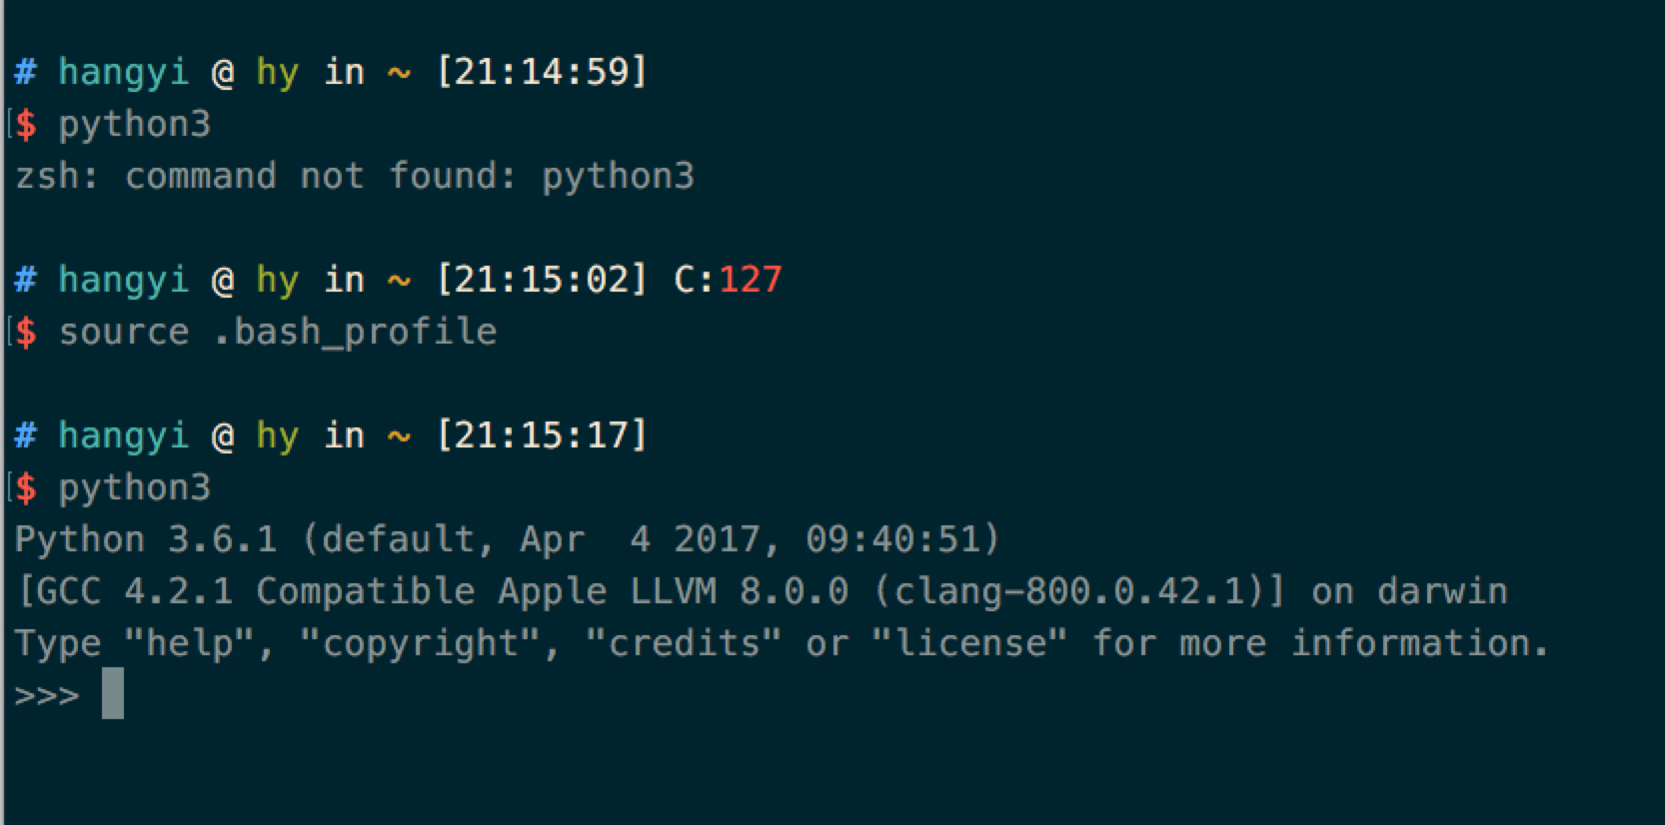Viewport: 1665px width, 825px height.
Task: Click the word "darwin" in GCC line
Action: click(x=1442, y=591)
